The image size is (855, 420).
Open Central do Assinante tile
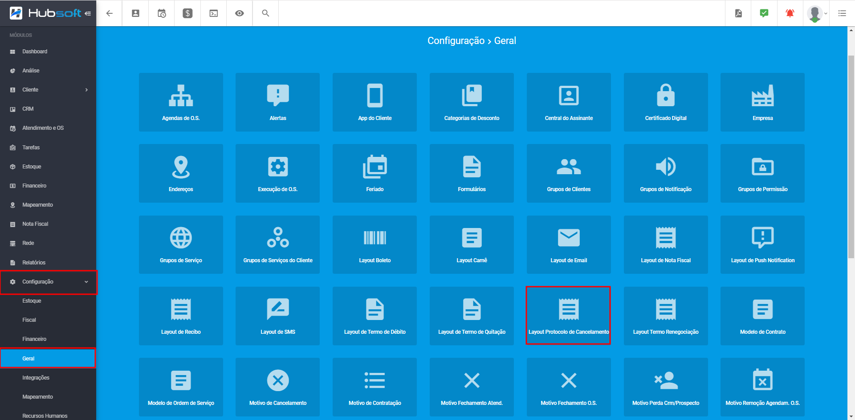pyautogui.click(x=569, y=102)
